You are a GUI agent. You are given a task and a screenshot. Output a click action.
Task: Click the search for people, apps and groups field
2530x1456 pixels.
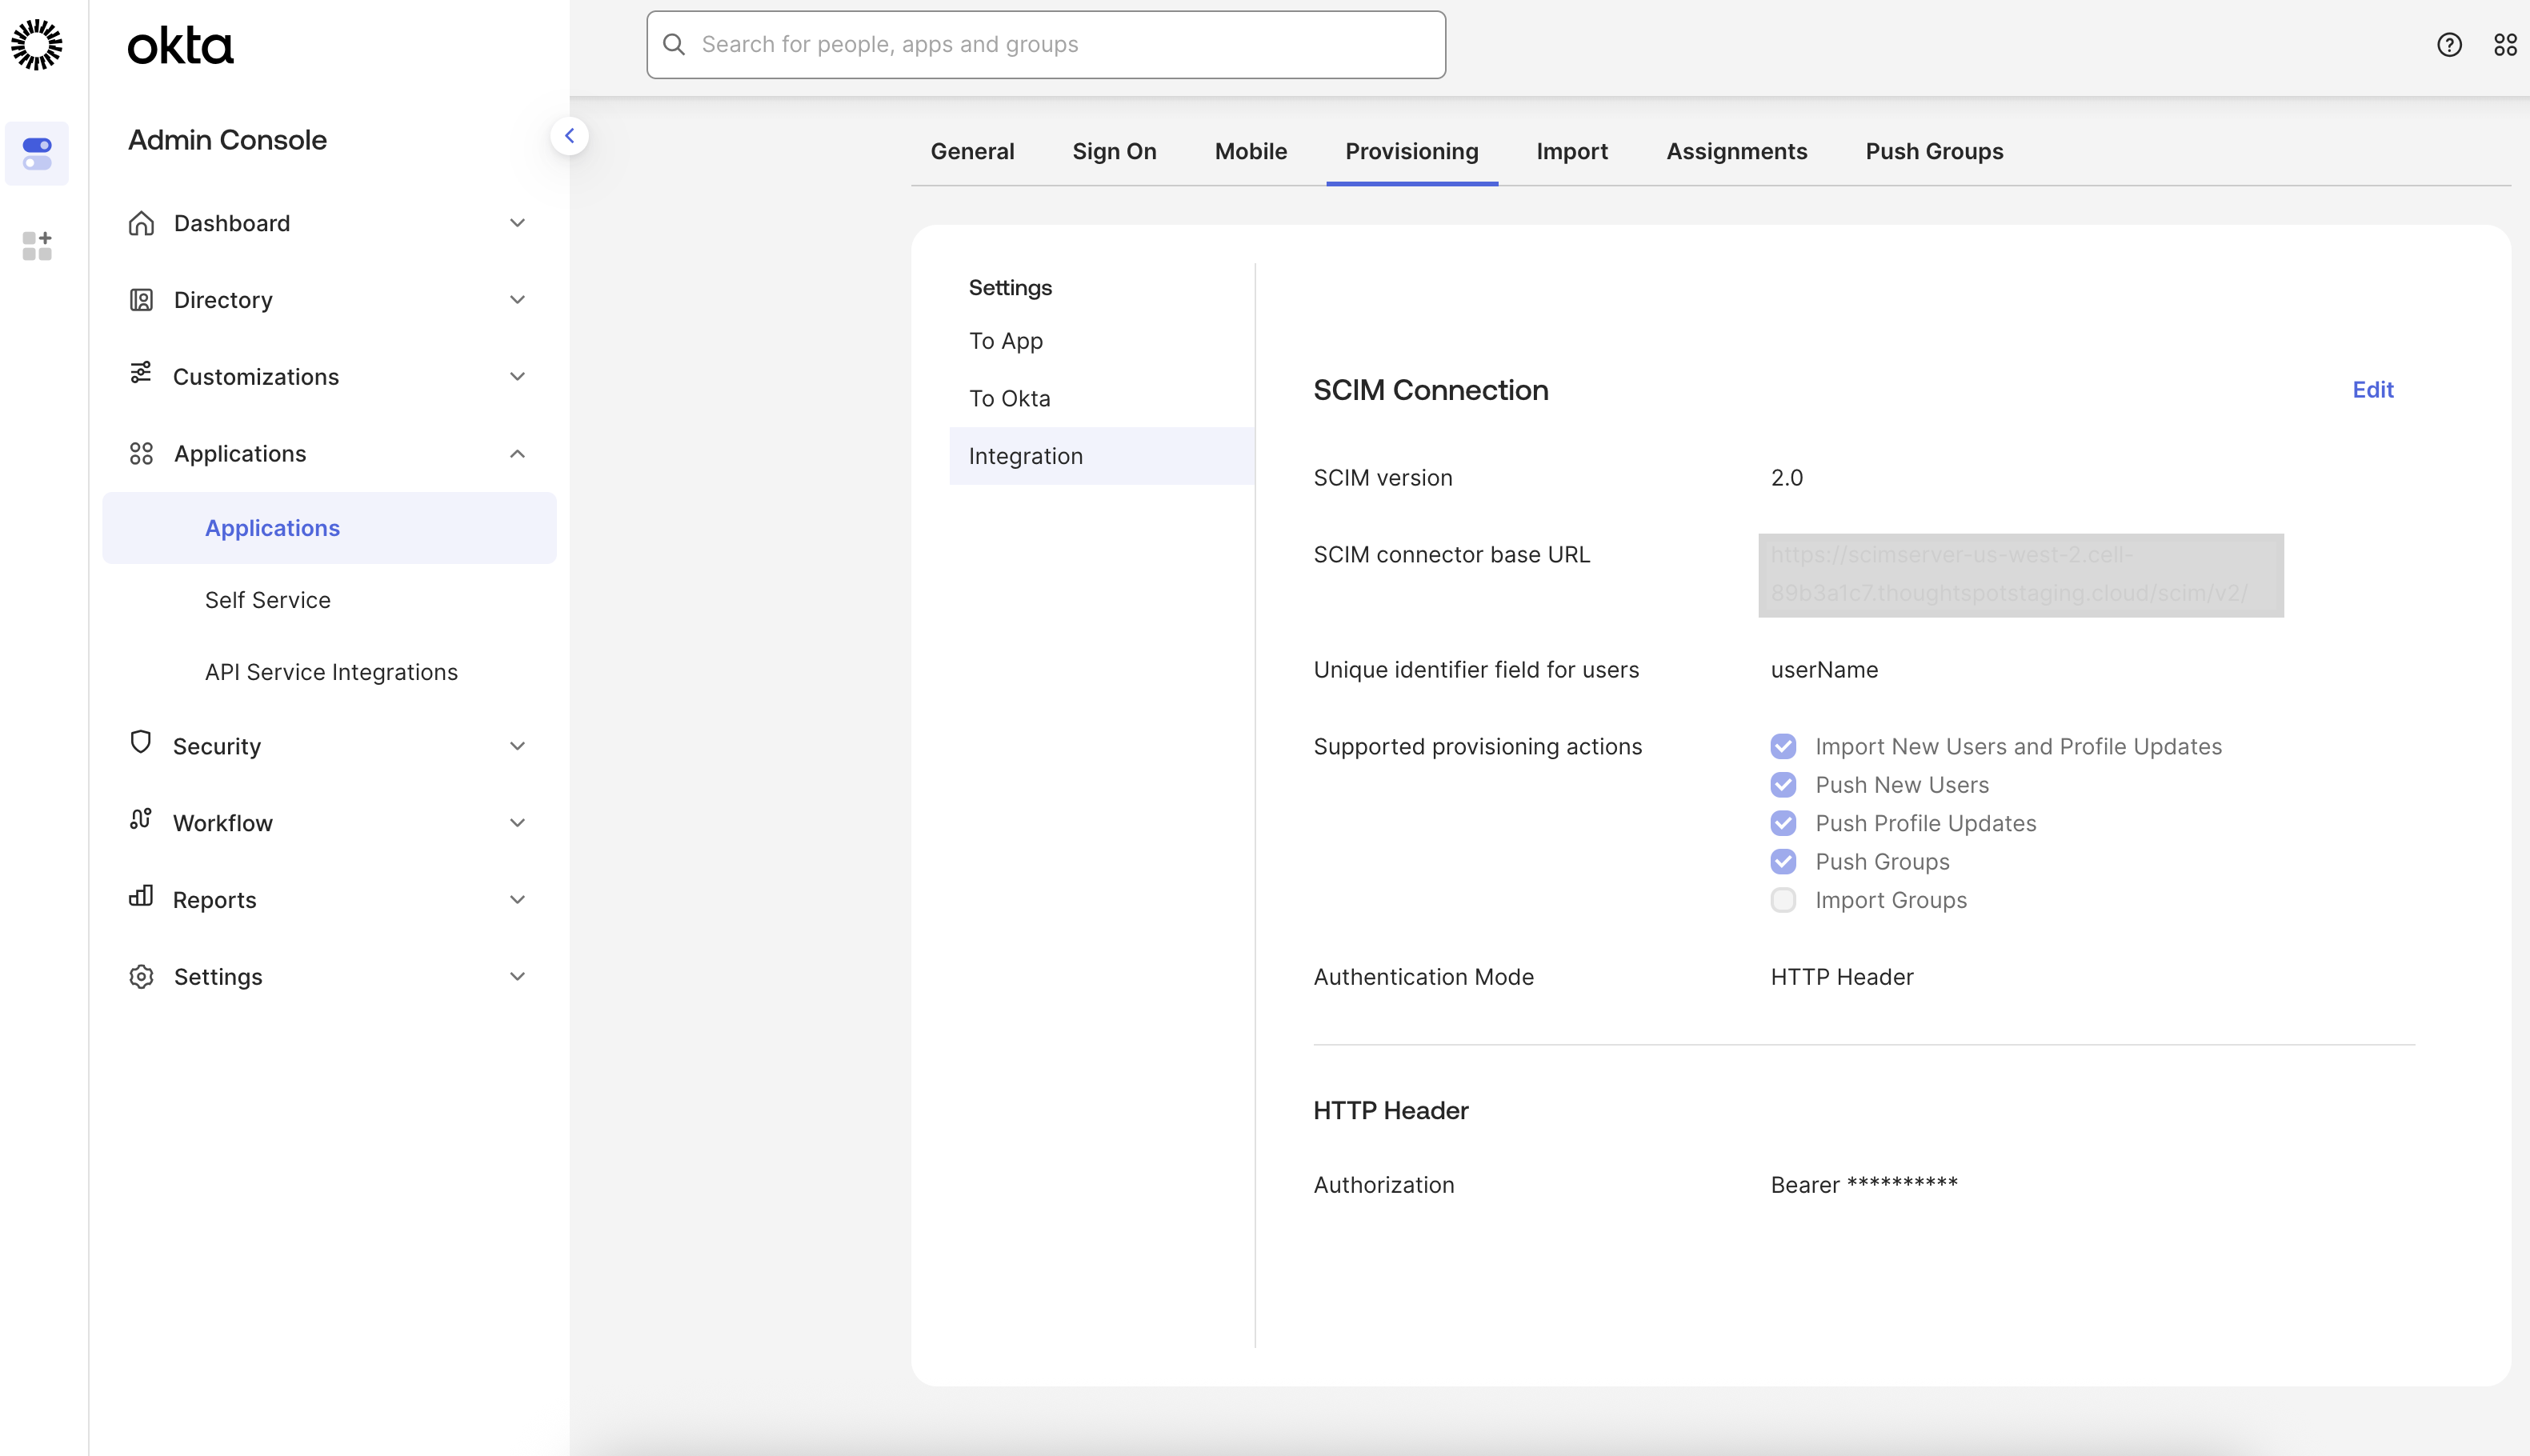point(1044,44)
